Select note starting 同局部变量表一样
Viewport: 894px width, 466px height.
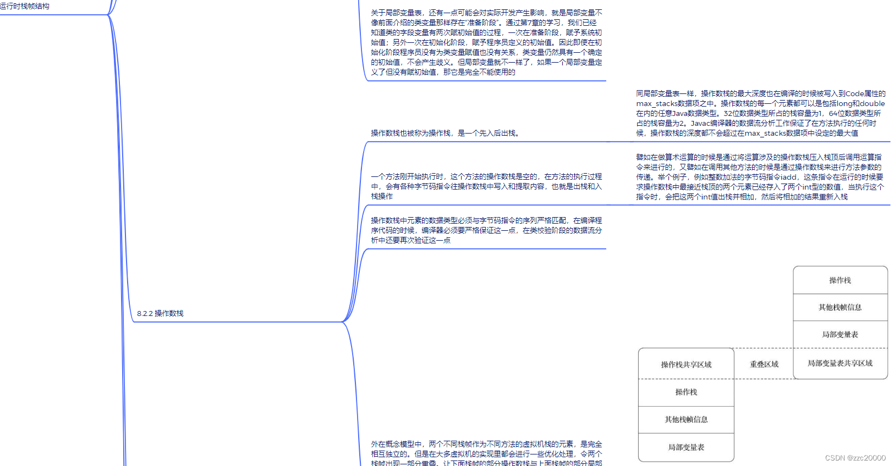coord(761,113)
